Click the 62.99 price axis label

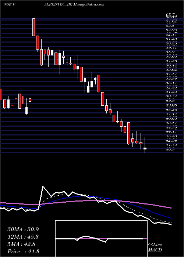tap(171, 30)
